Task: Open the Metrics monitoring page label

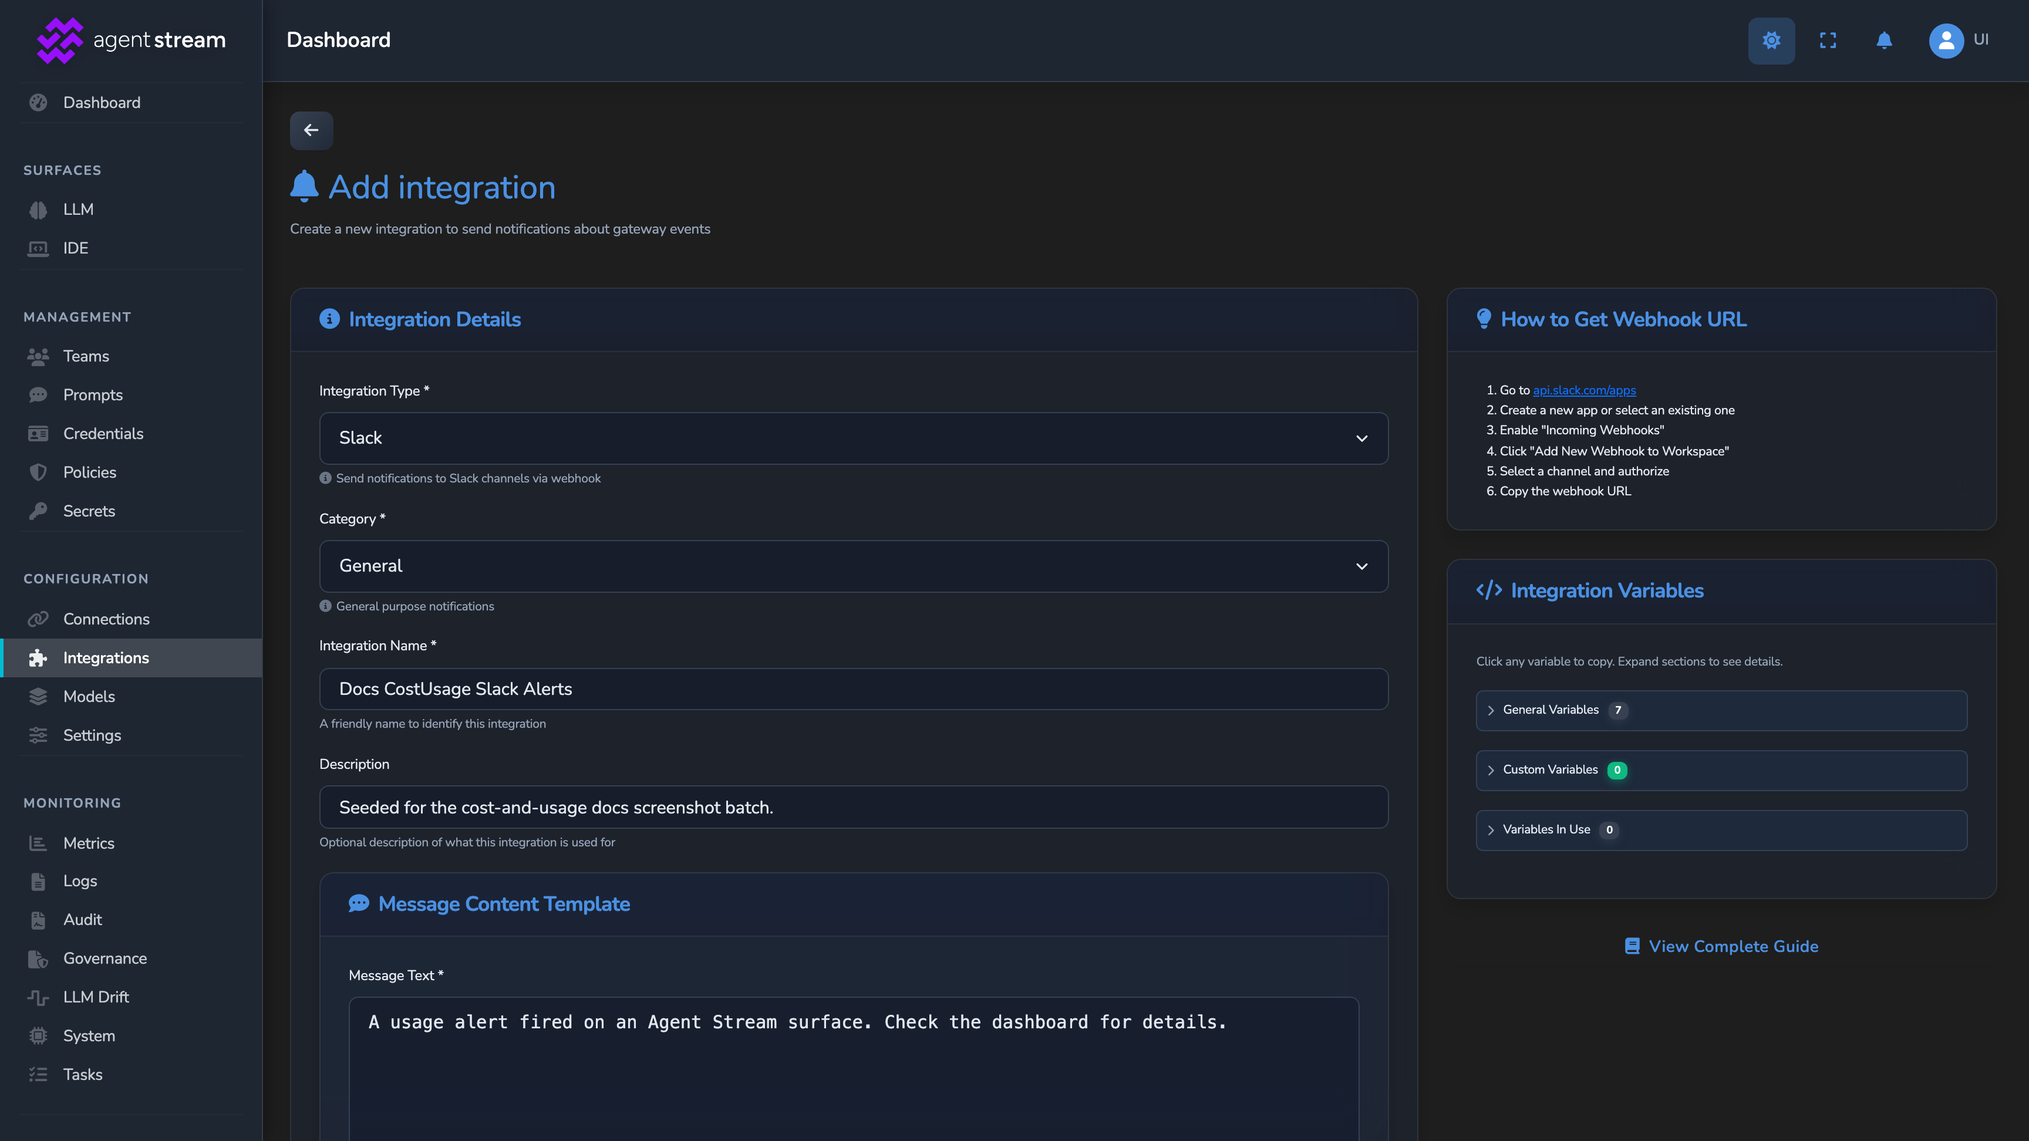Action: (89, 843)
